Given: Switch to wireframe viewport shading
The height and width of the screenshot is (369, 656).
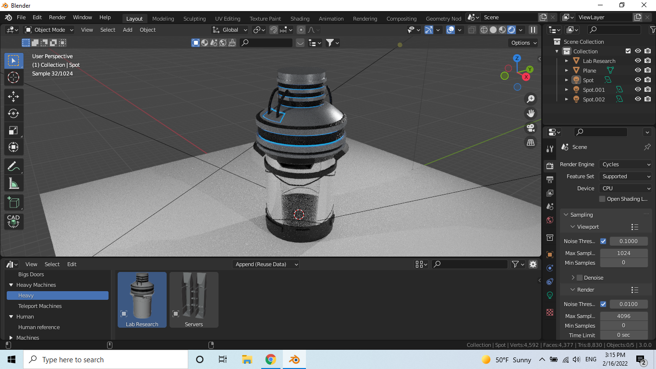Looking at the screenshot, I should (484, 30).
